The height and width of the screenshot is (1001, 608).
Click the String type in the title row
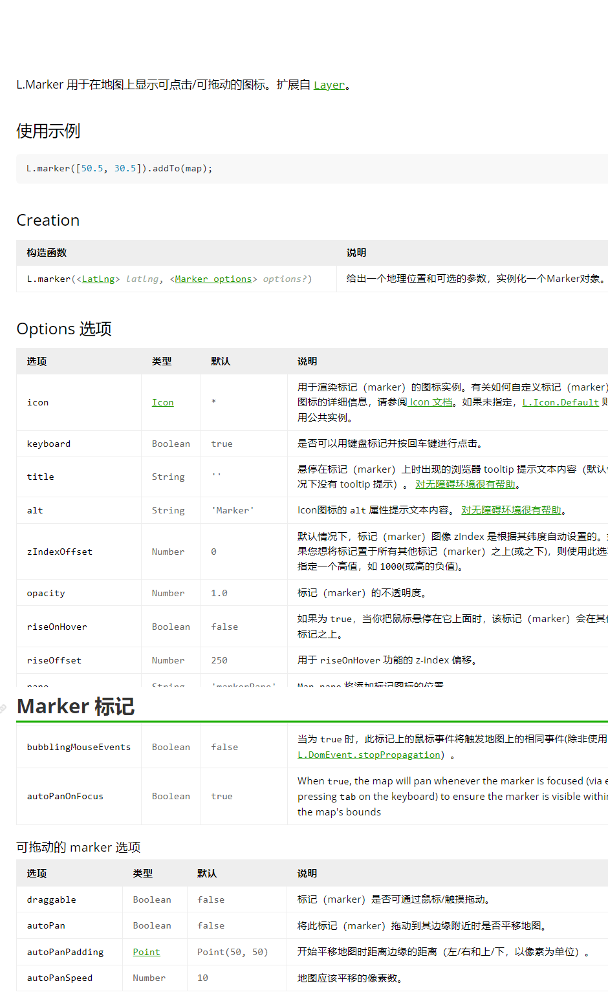point(168,477)
